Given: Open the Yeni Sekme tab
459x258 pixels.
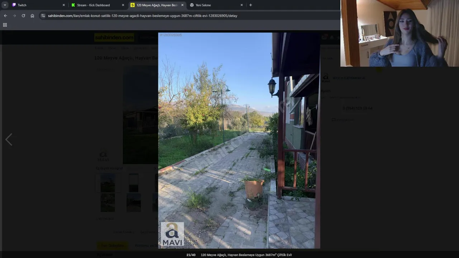Looking at the screenshot, I should (x=216, y=5).
